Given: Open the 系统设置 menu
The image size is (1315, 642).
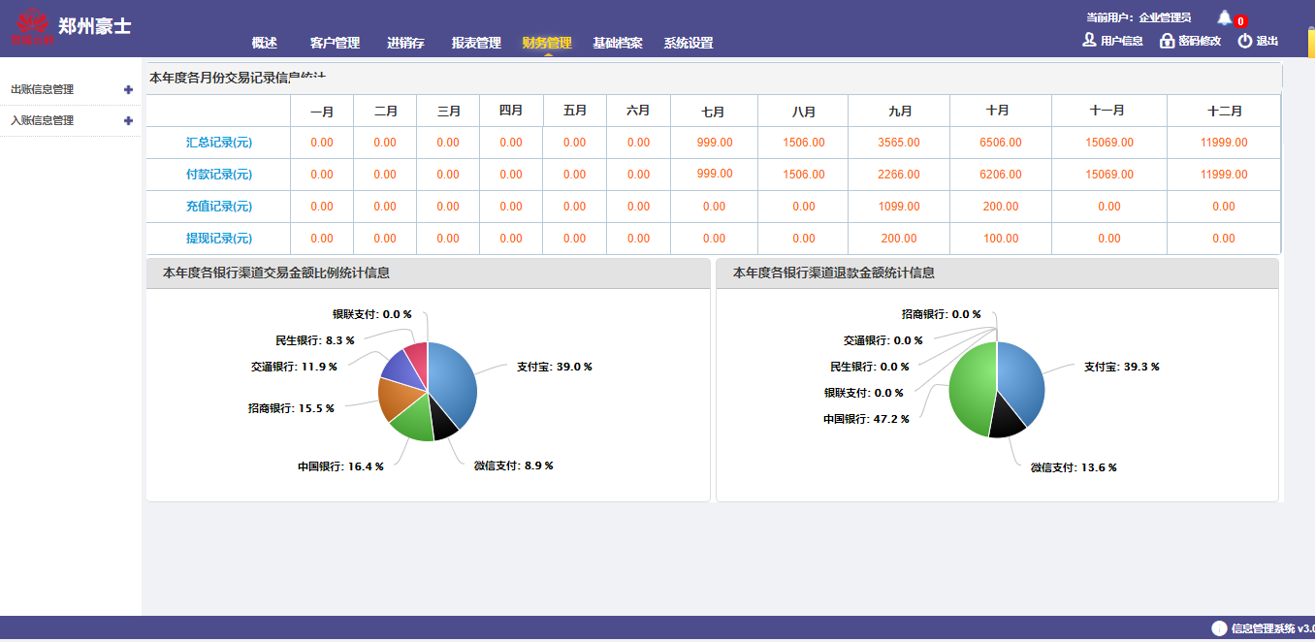Looking at the screenshot, I should [x=689, y=43].
